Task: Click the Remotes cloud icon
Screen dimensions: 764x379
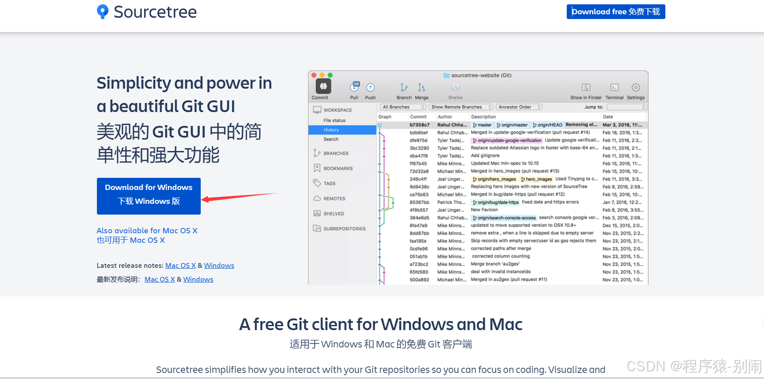Action: tap(317, 198)
